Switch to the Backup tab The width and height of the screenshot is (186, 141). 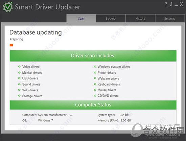click(x=111, y=18)
